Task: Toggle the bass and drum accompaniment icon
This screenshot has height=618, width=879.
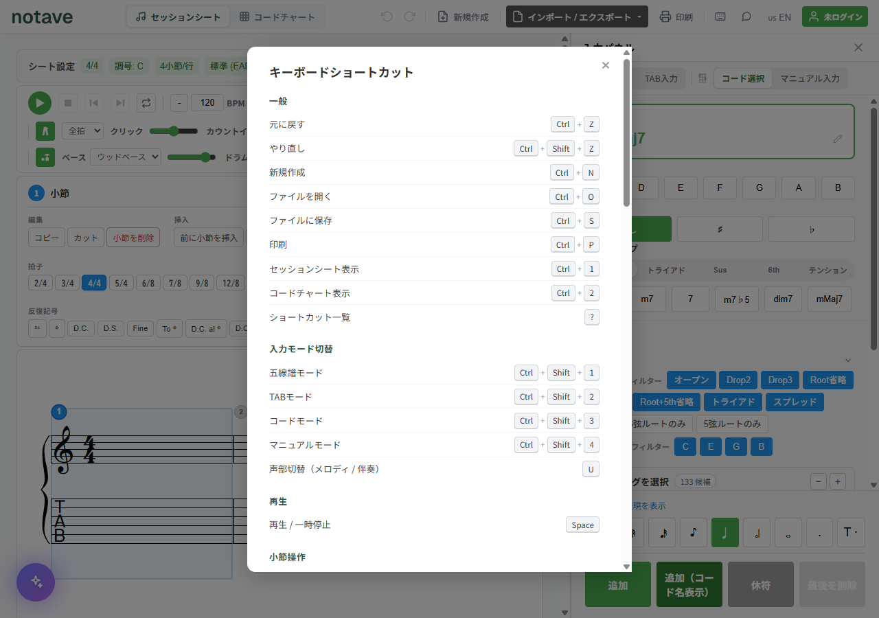Action: click(x=45, y=157)
